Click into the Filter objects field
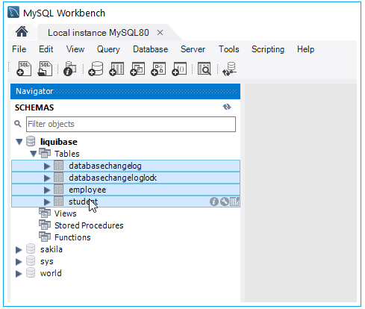This screenshot has width=365, height=309. click(131, 124)
